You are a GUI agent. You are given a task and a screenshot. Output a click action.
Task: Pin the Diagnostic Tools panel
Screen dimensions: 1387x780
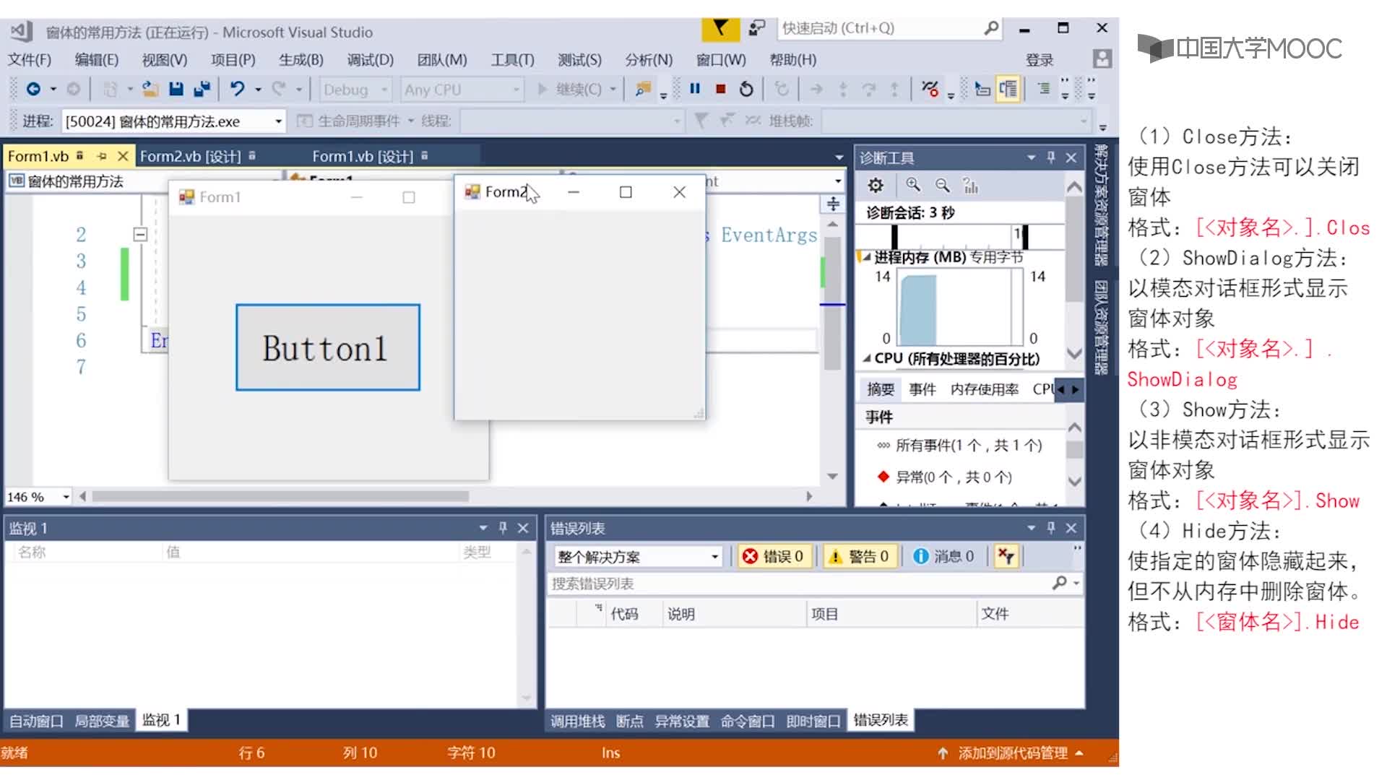click(x=1051, y=157)
